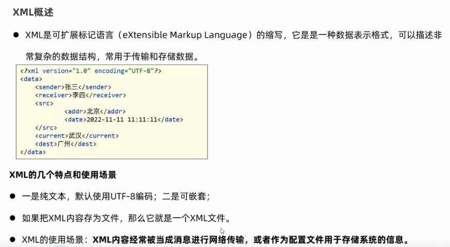This screenshot has width=450, height=247.
Task: Click the text "eXtensible Markup Language"
Action: (185, 35)
